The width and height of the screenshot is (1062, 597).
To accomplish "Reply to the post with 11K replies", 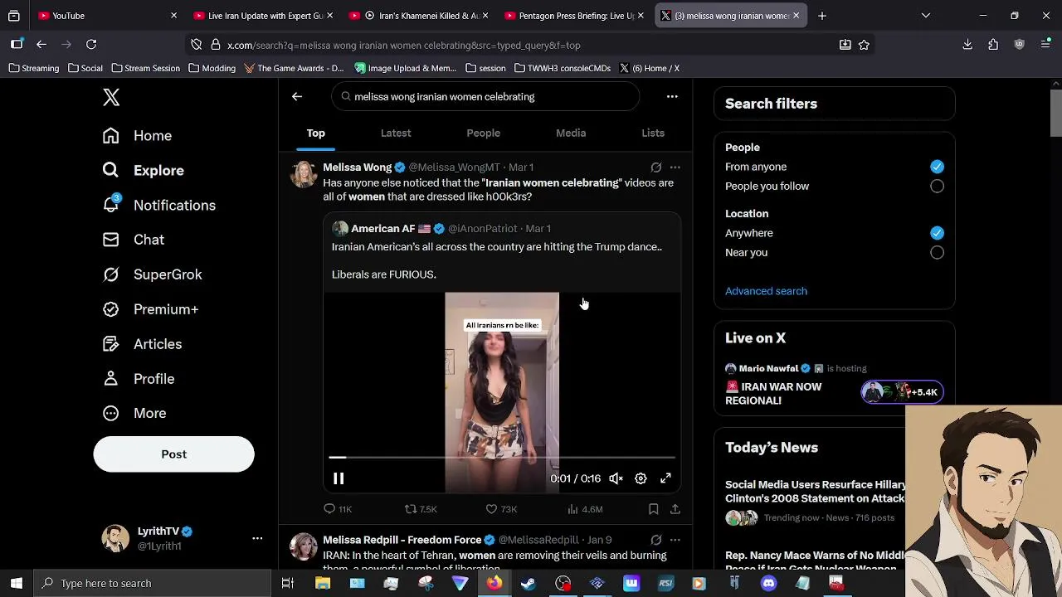I will pos(338,509).
